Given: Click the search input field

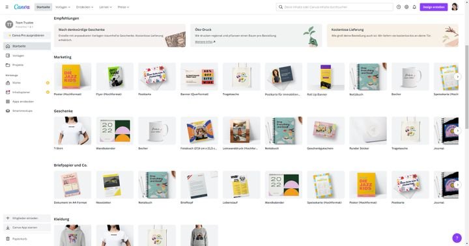Looking at the screenshot, I should [334, 7].
